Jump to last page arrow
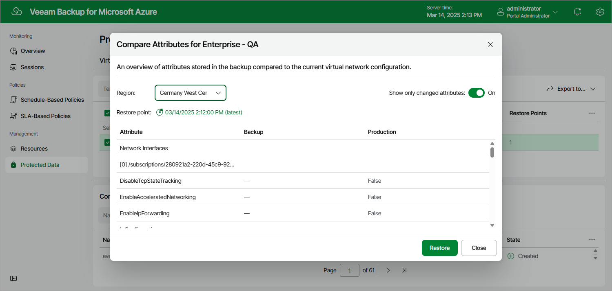 click(x=404, y=270)
